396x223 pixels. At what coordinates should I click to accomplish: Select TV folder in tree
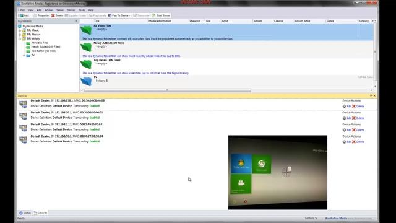33,55
